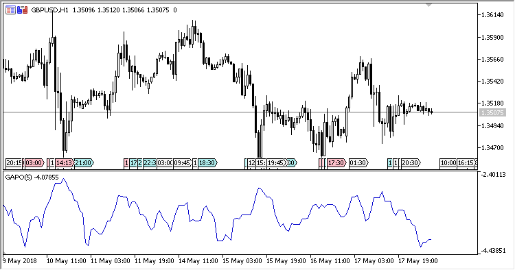Click the 1.35900 price scale label
The image size is (515, 270).
(492, 38)
